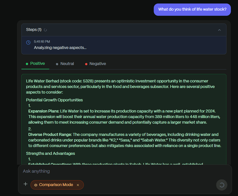
Task: Select the 'Analyzing negative aspects...' step text
Action: coord(60,48)
